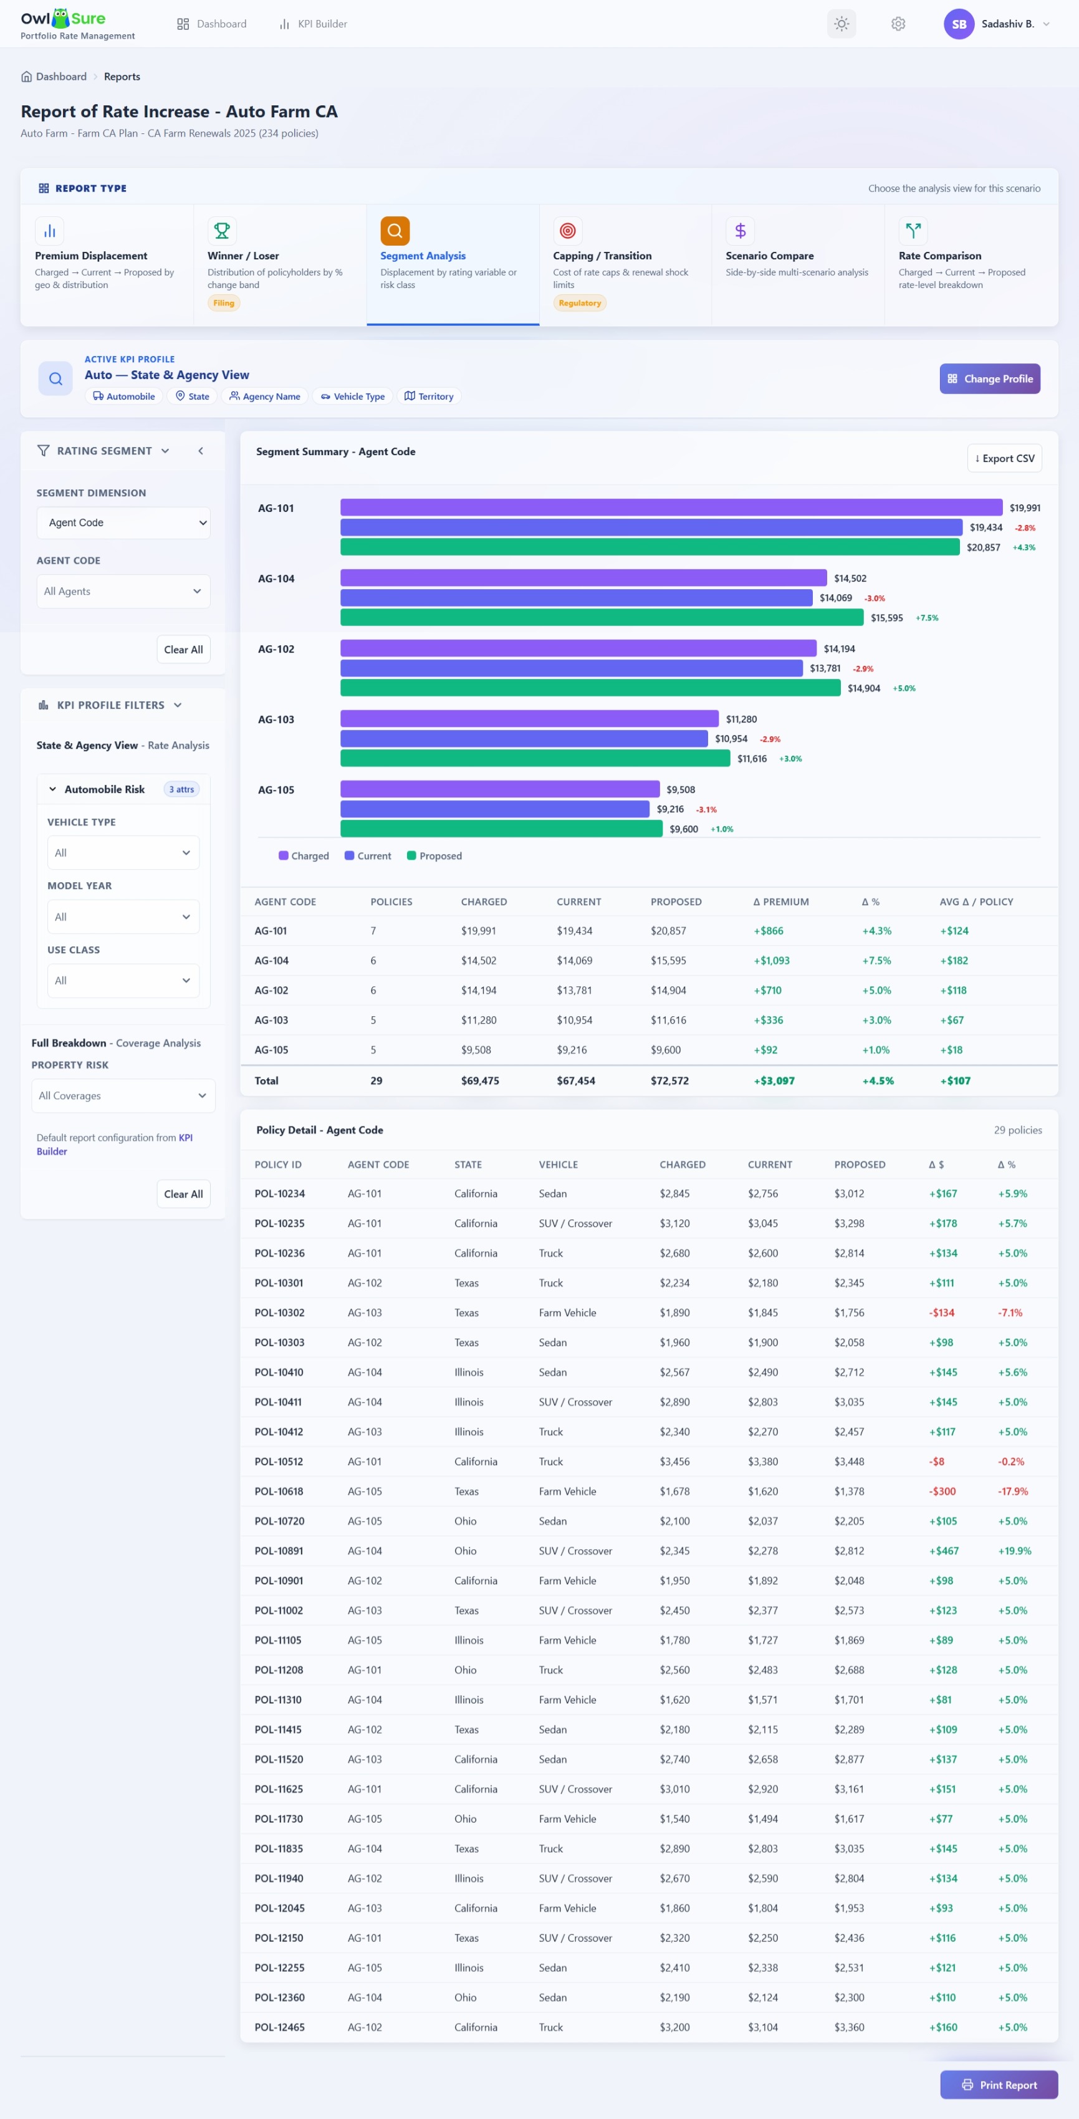The width and height of the screenshot is (1079, 2119).
Task: Select the Segment Analysis report tab
Action: tap(453, 265)
